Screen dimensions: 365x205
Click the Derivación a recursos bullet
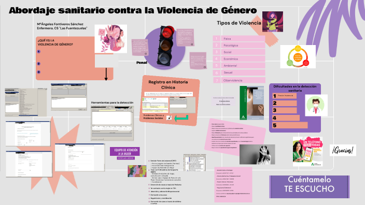click(158, 195)
